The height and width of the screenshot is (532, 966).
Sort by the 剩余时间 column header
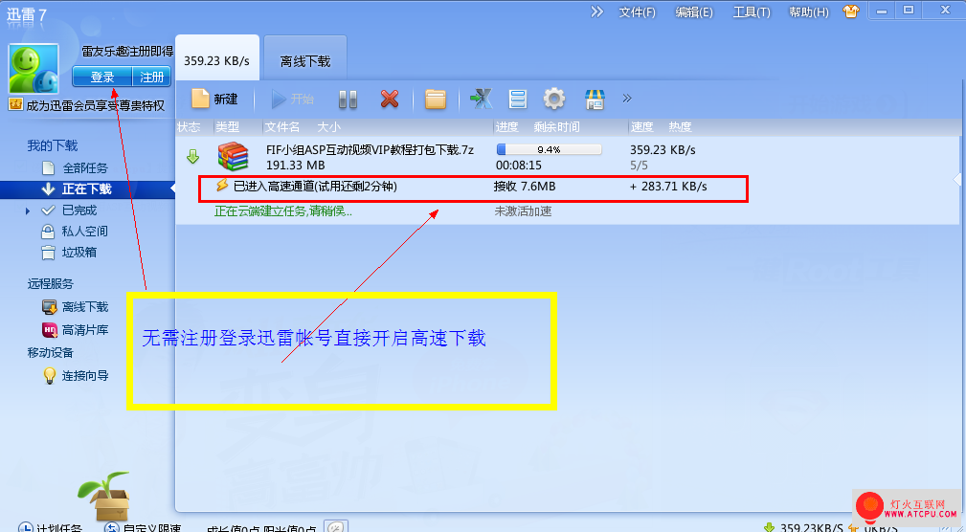pos(557,127)
